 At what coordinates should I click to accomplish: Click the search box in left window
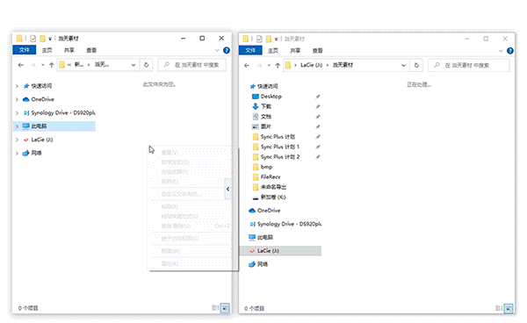[x=192, y=65]
